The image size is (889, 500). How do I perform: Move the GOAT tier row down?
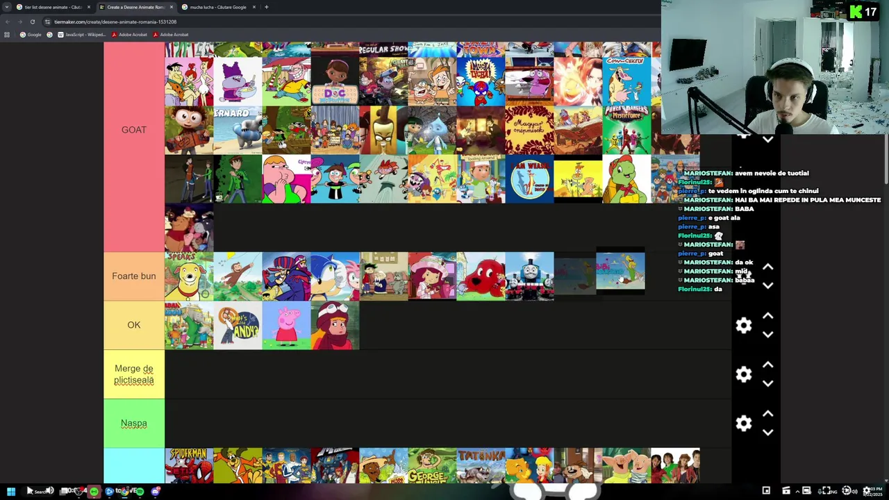(x=767, y=140)
